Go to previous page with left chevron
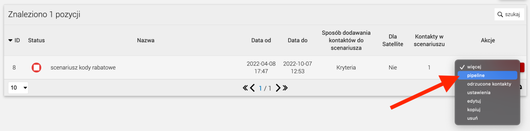The height and width of the screenshot is (131, 530). [252, 88]
